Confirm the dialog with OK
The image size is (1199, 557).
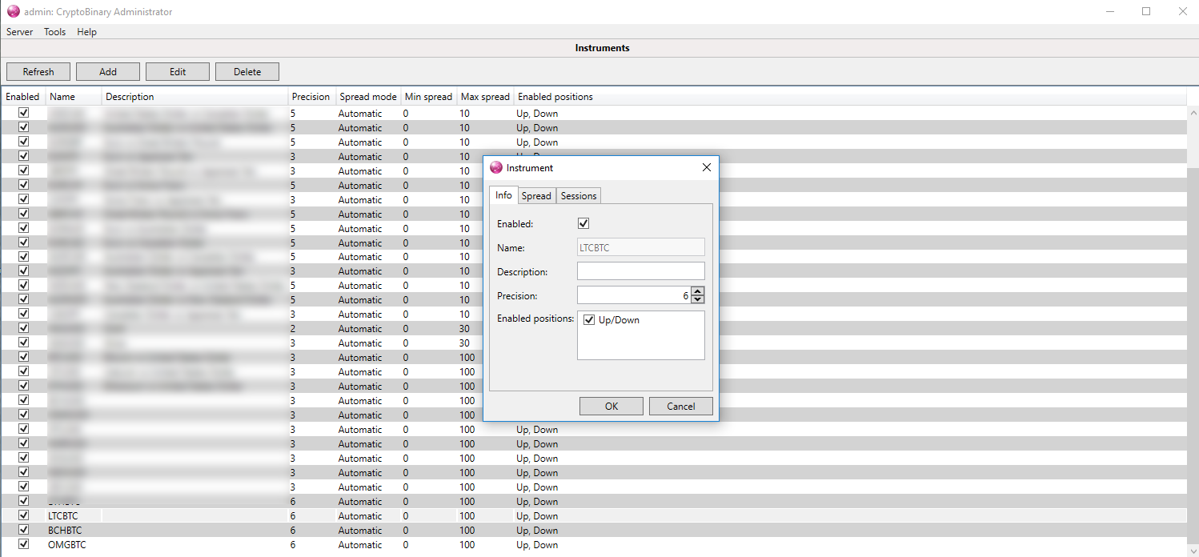[611, 407]
